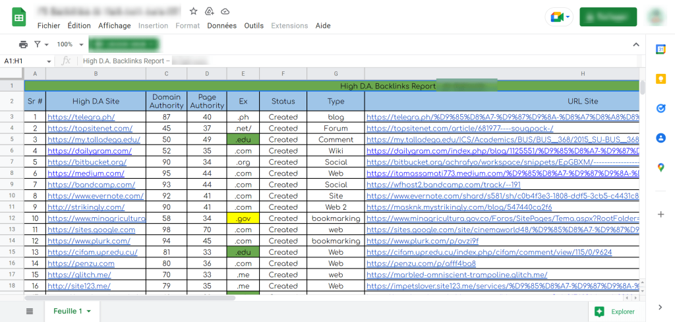Open the Données menu

coord(221,26)
